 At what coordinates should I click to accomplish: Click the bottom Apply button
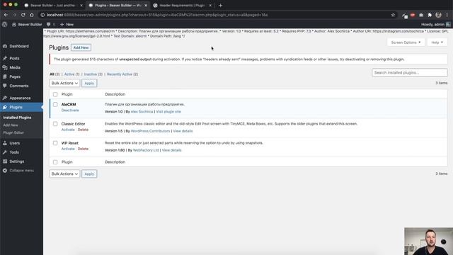[89, 174]
